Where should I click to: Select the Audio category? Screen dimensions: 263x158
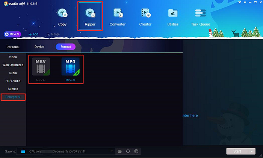pos(13,73)
